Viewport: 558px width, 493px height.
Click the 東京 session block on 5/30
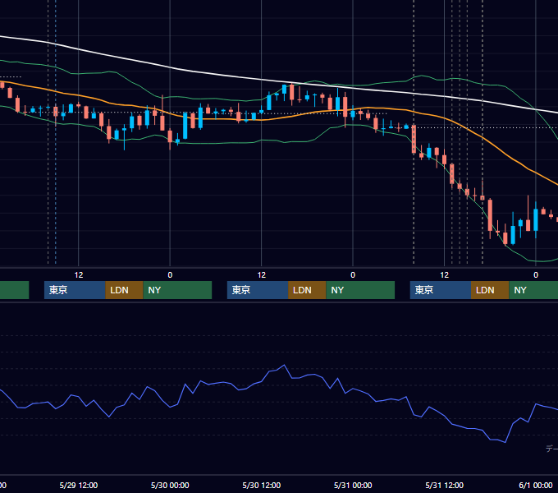[x=258, y=290]
